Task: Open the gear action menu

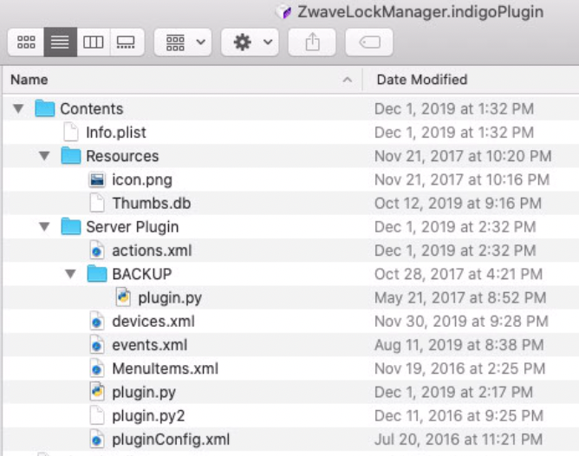Action: pos(250,42)
